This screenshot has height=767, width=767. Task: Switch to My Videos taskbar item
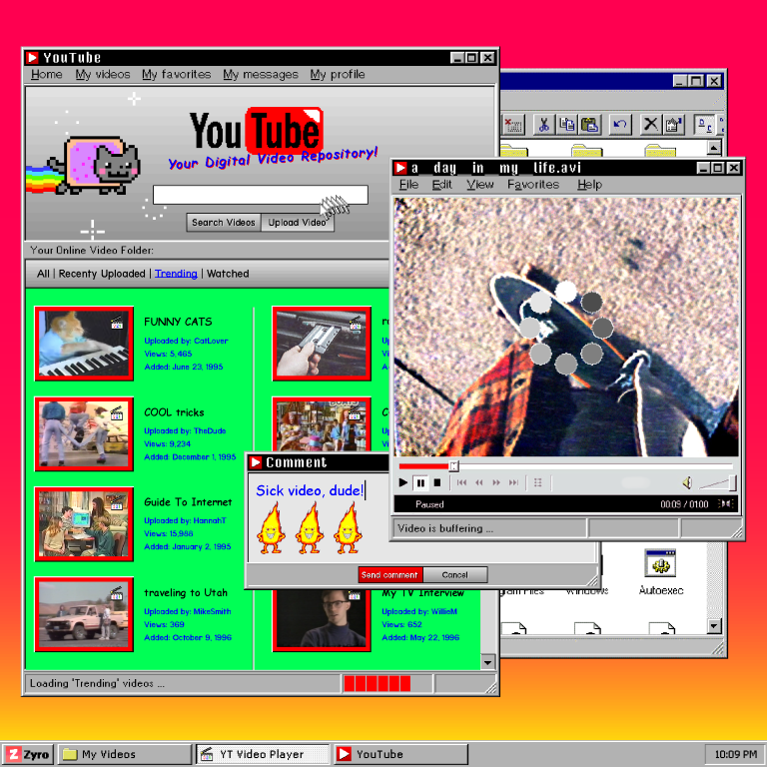click(124, 754)
